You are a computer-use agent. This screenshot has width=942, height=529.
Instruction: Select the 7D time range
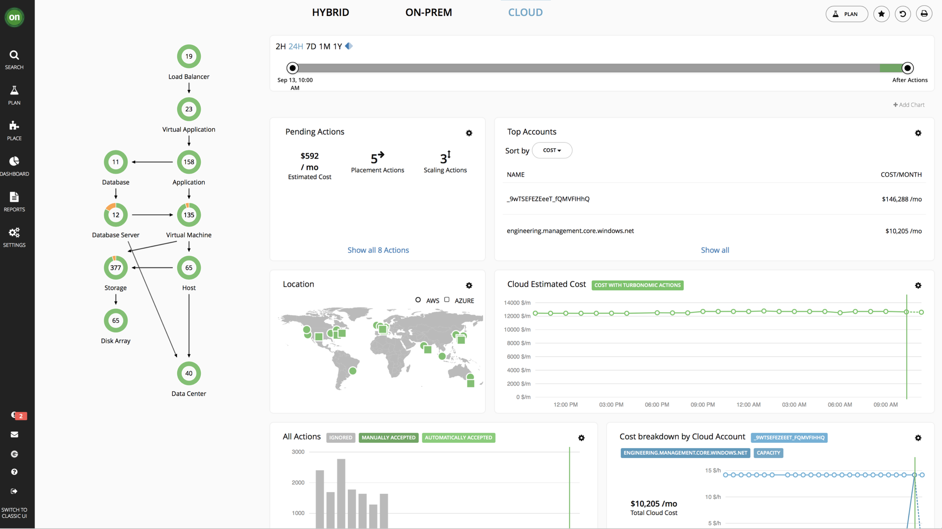pyautogui.click(x=311, y=47)
